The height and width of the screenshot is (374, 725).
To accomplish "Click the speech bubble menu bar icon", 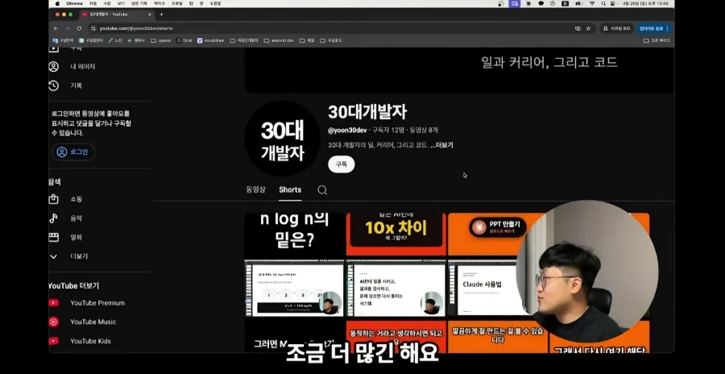I will coord(541,3).
